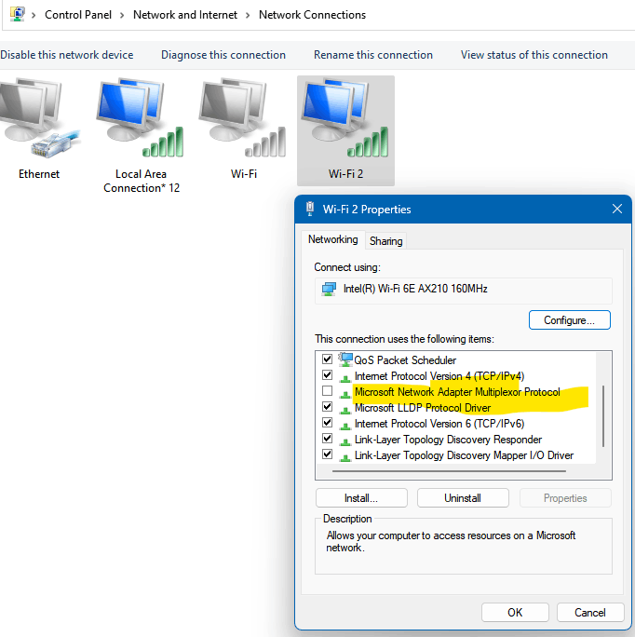Screen dimensions: 635x637
Task: Uncheck Link-Layer Topology Discovery Responder
Action: pos(327,438)
